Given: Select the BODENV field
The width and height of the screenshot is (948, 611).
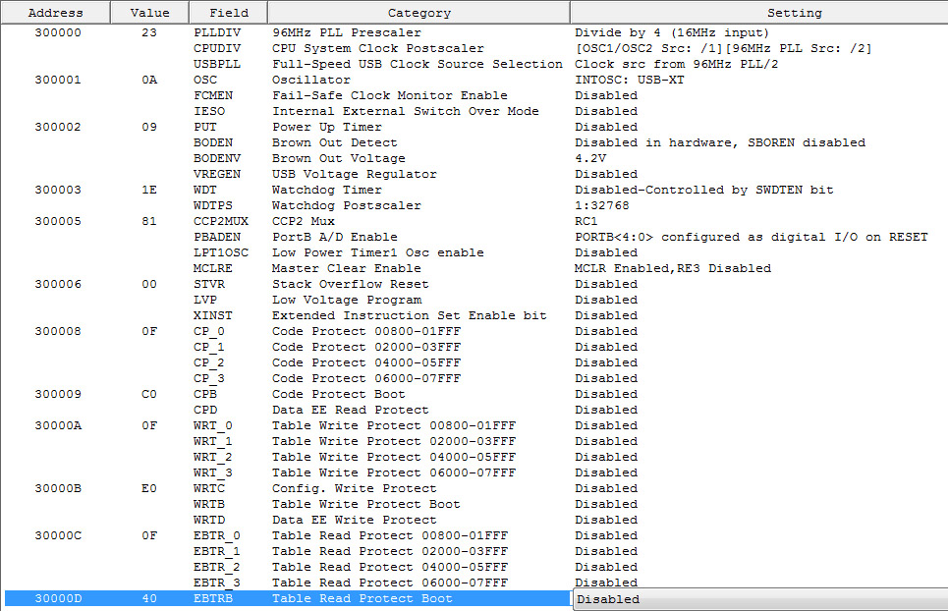Looking at the screenshot, I should coord(217,158).
